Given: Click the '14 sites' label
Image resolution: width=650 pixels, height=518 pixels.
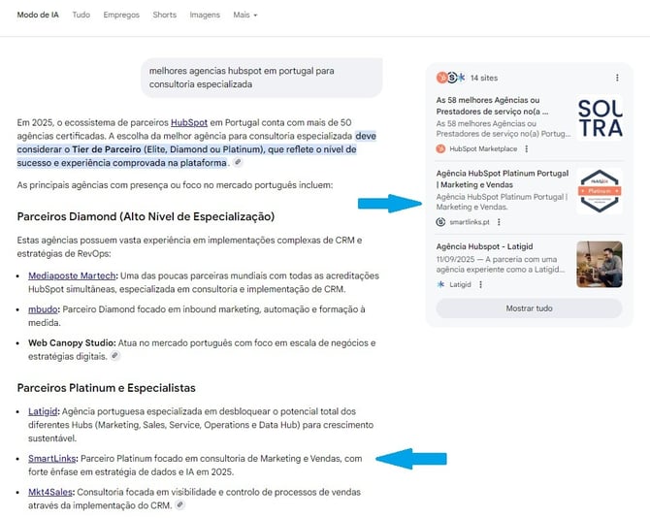Looking at the screenshot, I should 484,78.
